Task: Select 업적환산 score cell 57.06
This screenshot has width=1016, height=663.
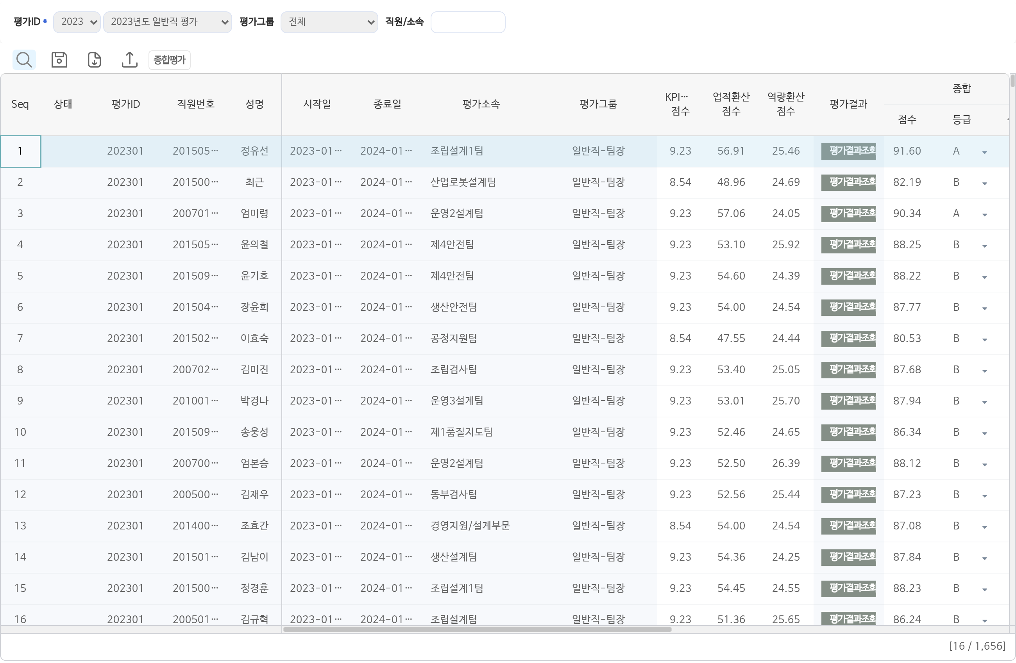Action: (x=731, y=213)
